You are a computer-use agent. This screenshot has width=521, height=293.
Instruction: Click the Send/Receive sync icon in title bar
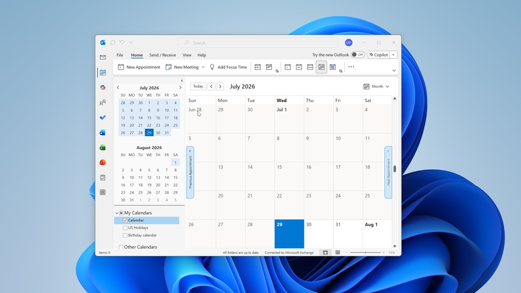point(113,42)
